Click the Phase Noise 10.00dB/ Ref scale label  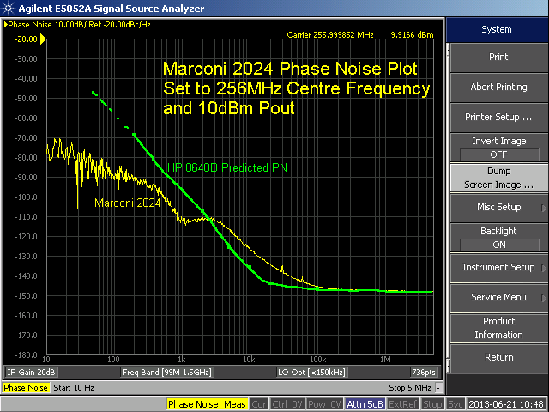(79, 25)
